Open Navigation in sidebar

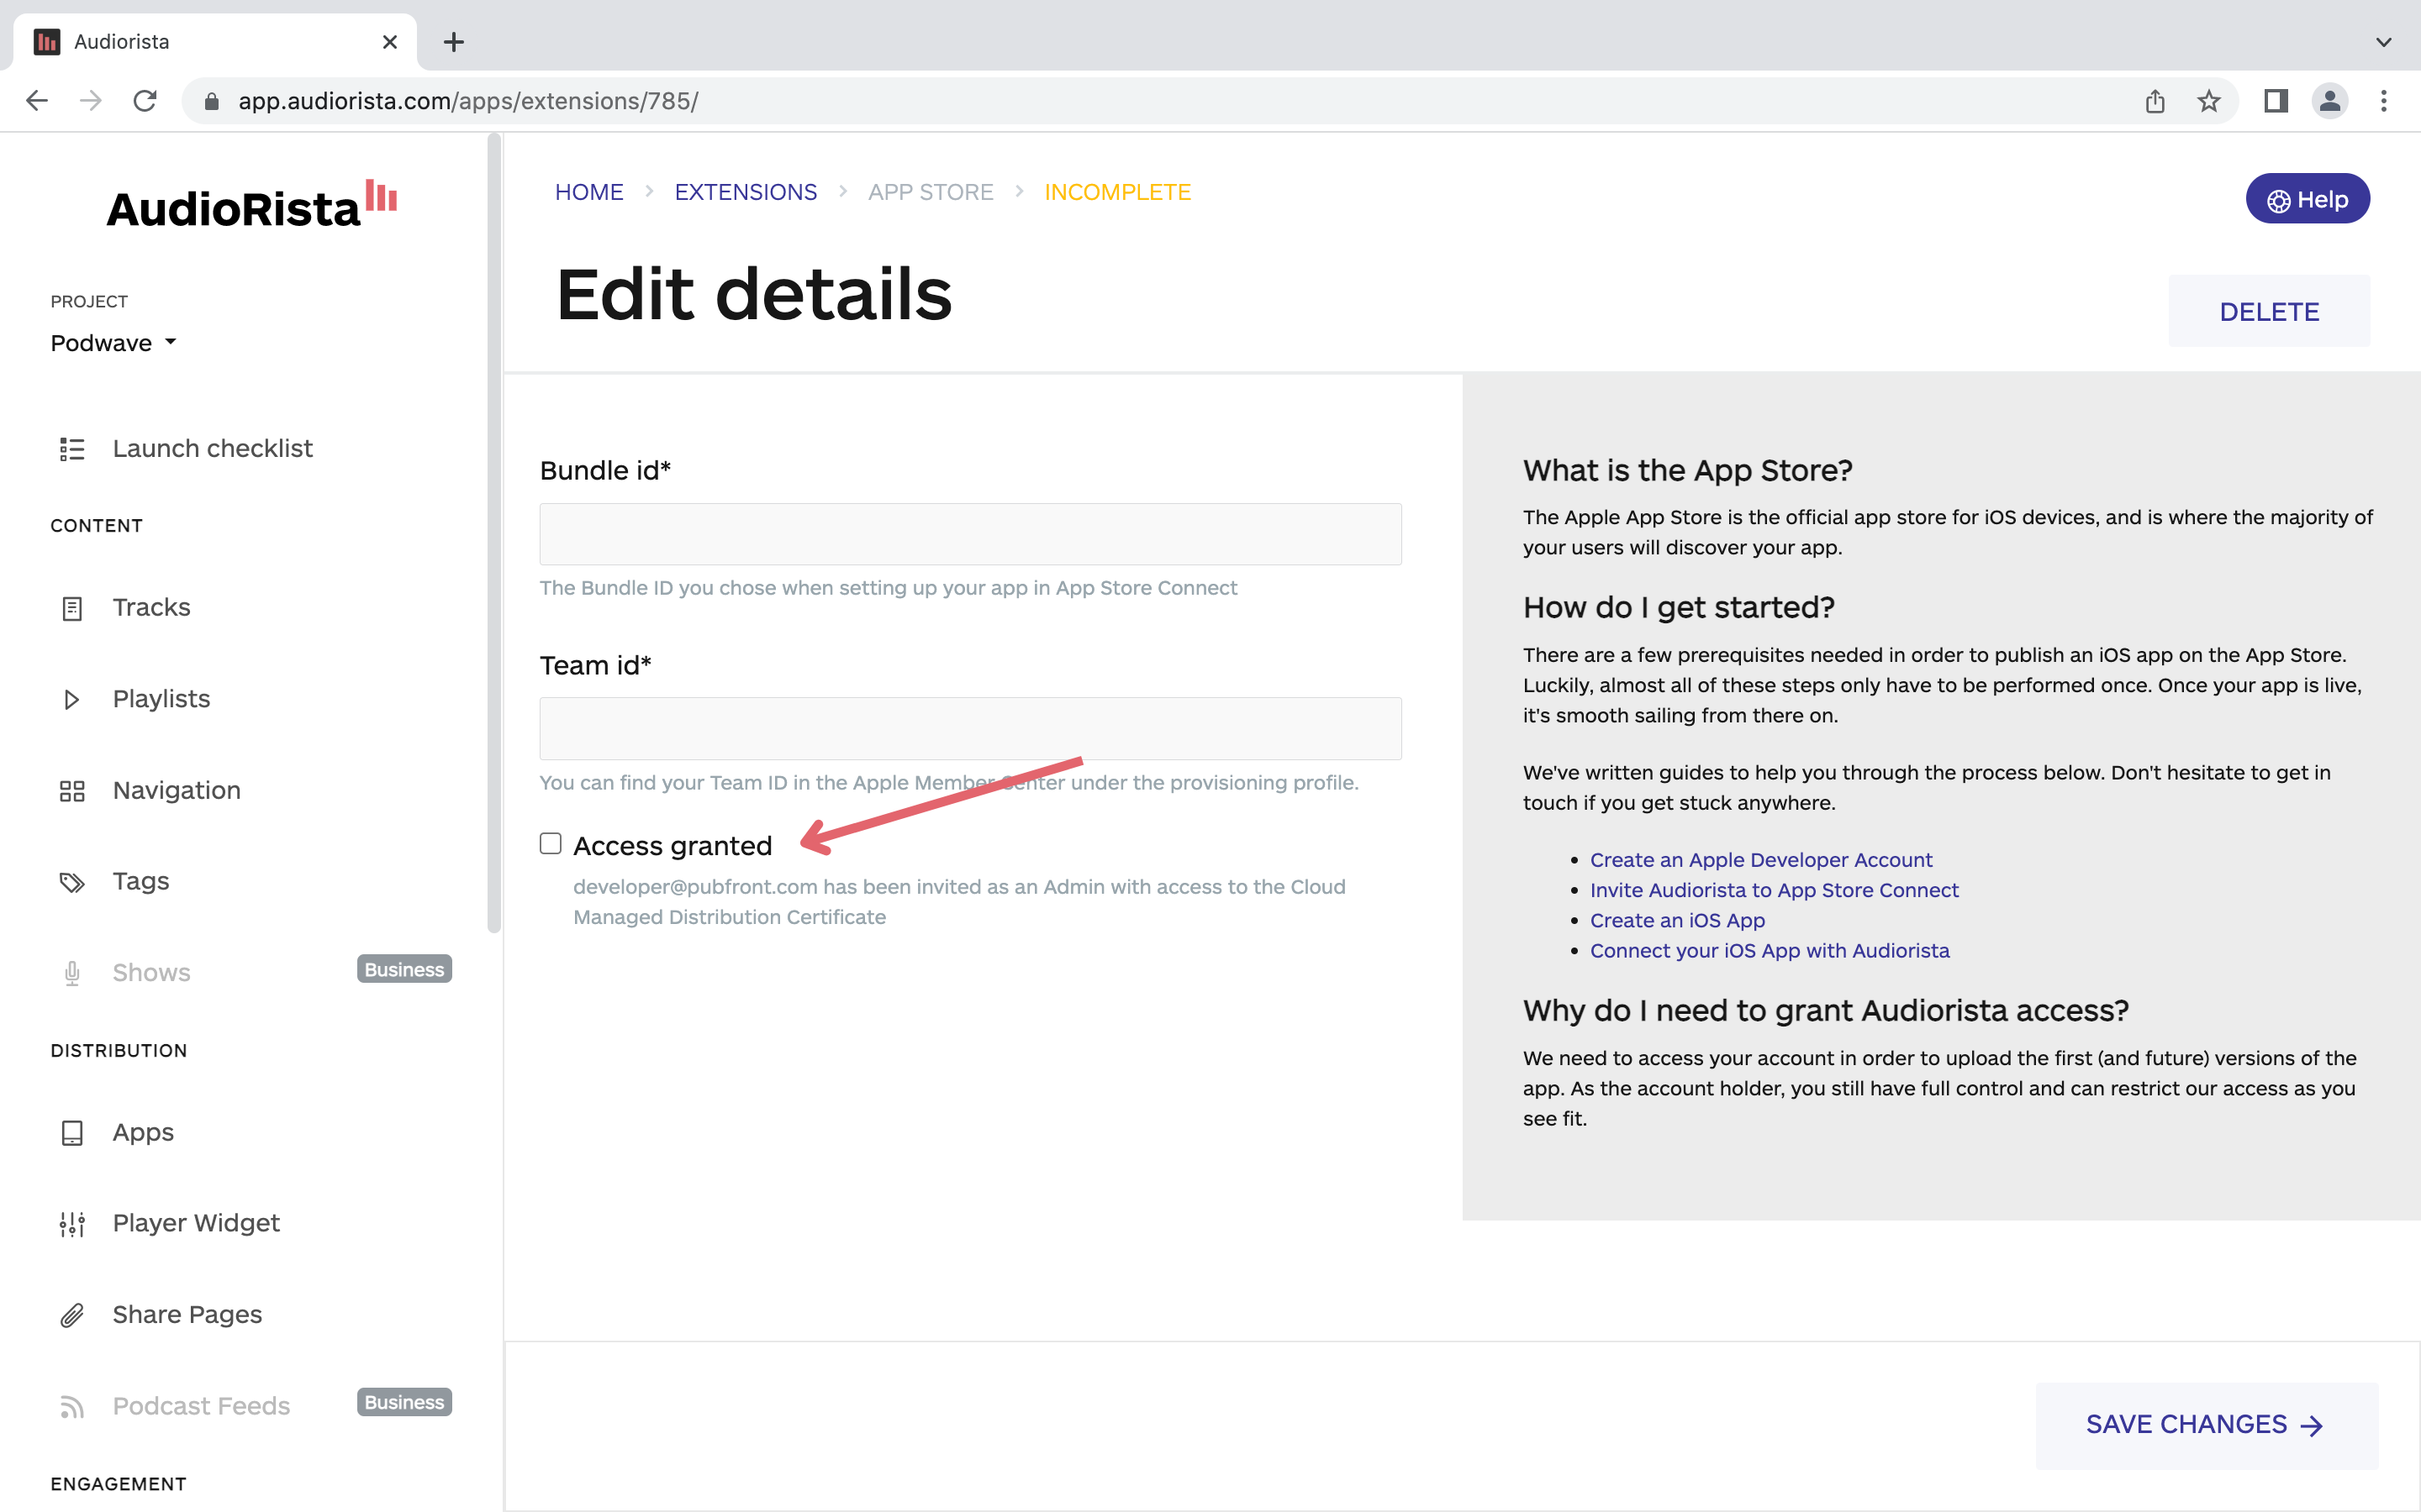point(176,791)
